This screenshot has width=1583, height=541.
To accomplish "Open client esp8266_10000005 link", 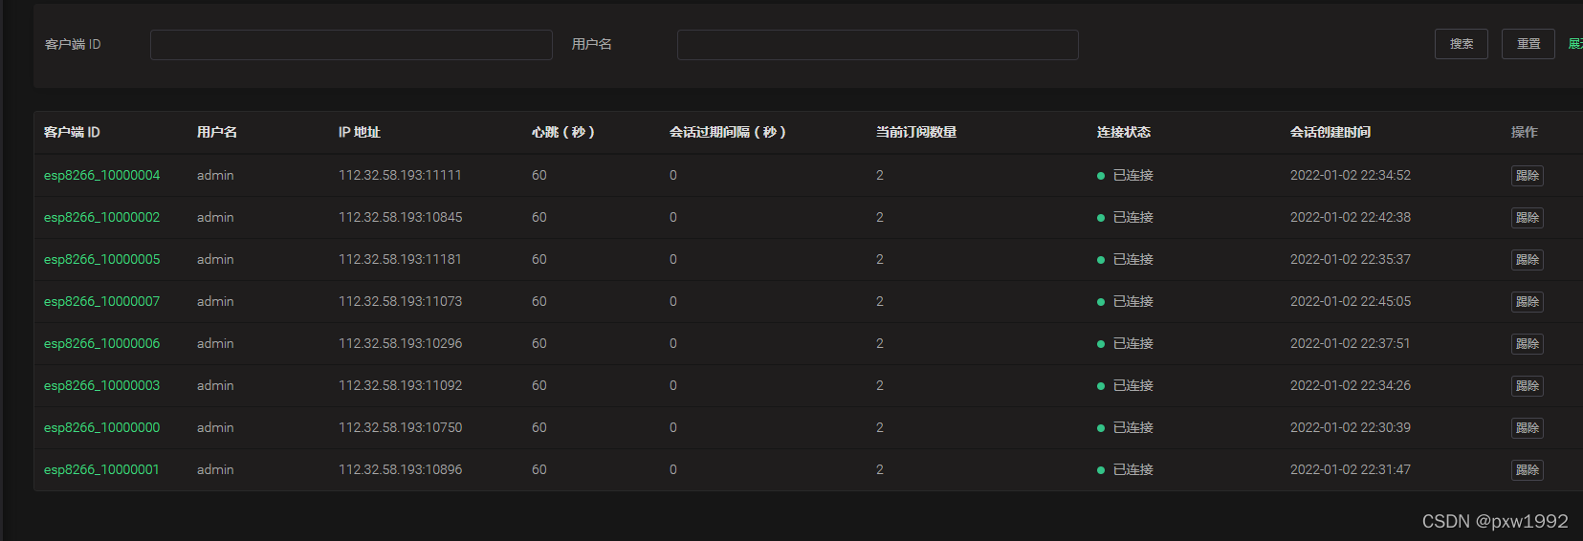I will pos(101,259).
